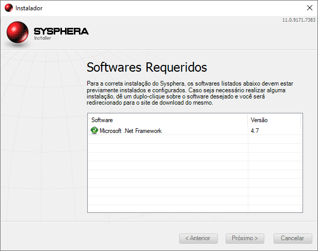
Task: Click the Software column header
Action: click(168, 120)
